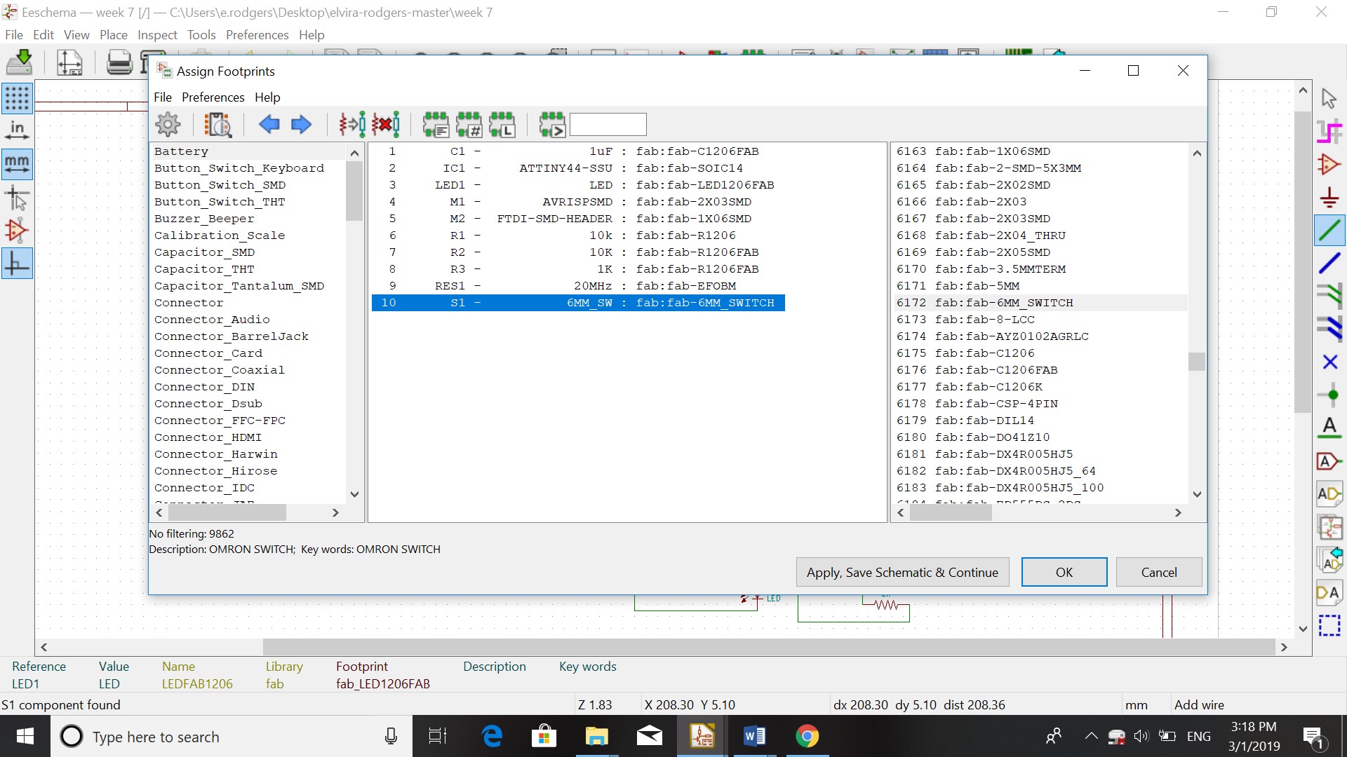1347x757 pixels.
Task: Perform automatic footprint association
Action: [x=352, y=125]
